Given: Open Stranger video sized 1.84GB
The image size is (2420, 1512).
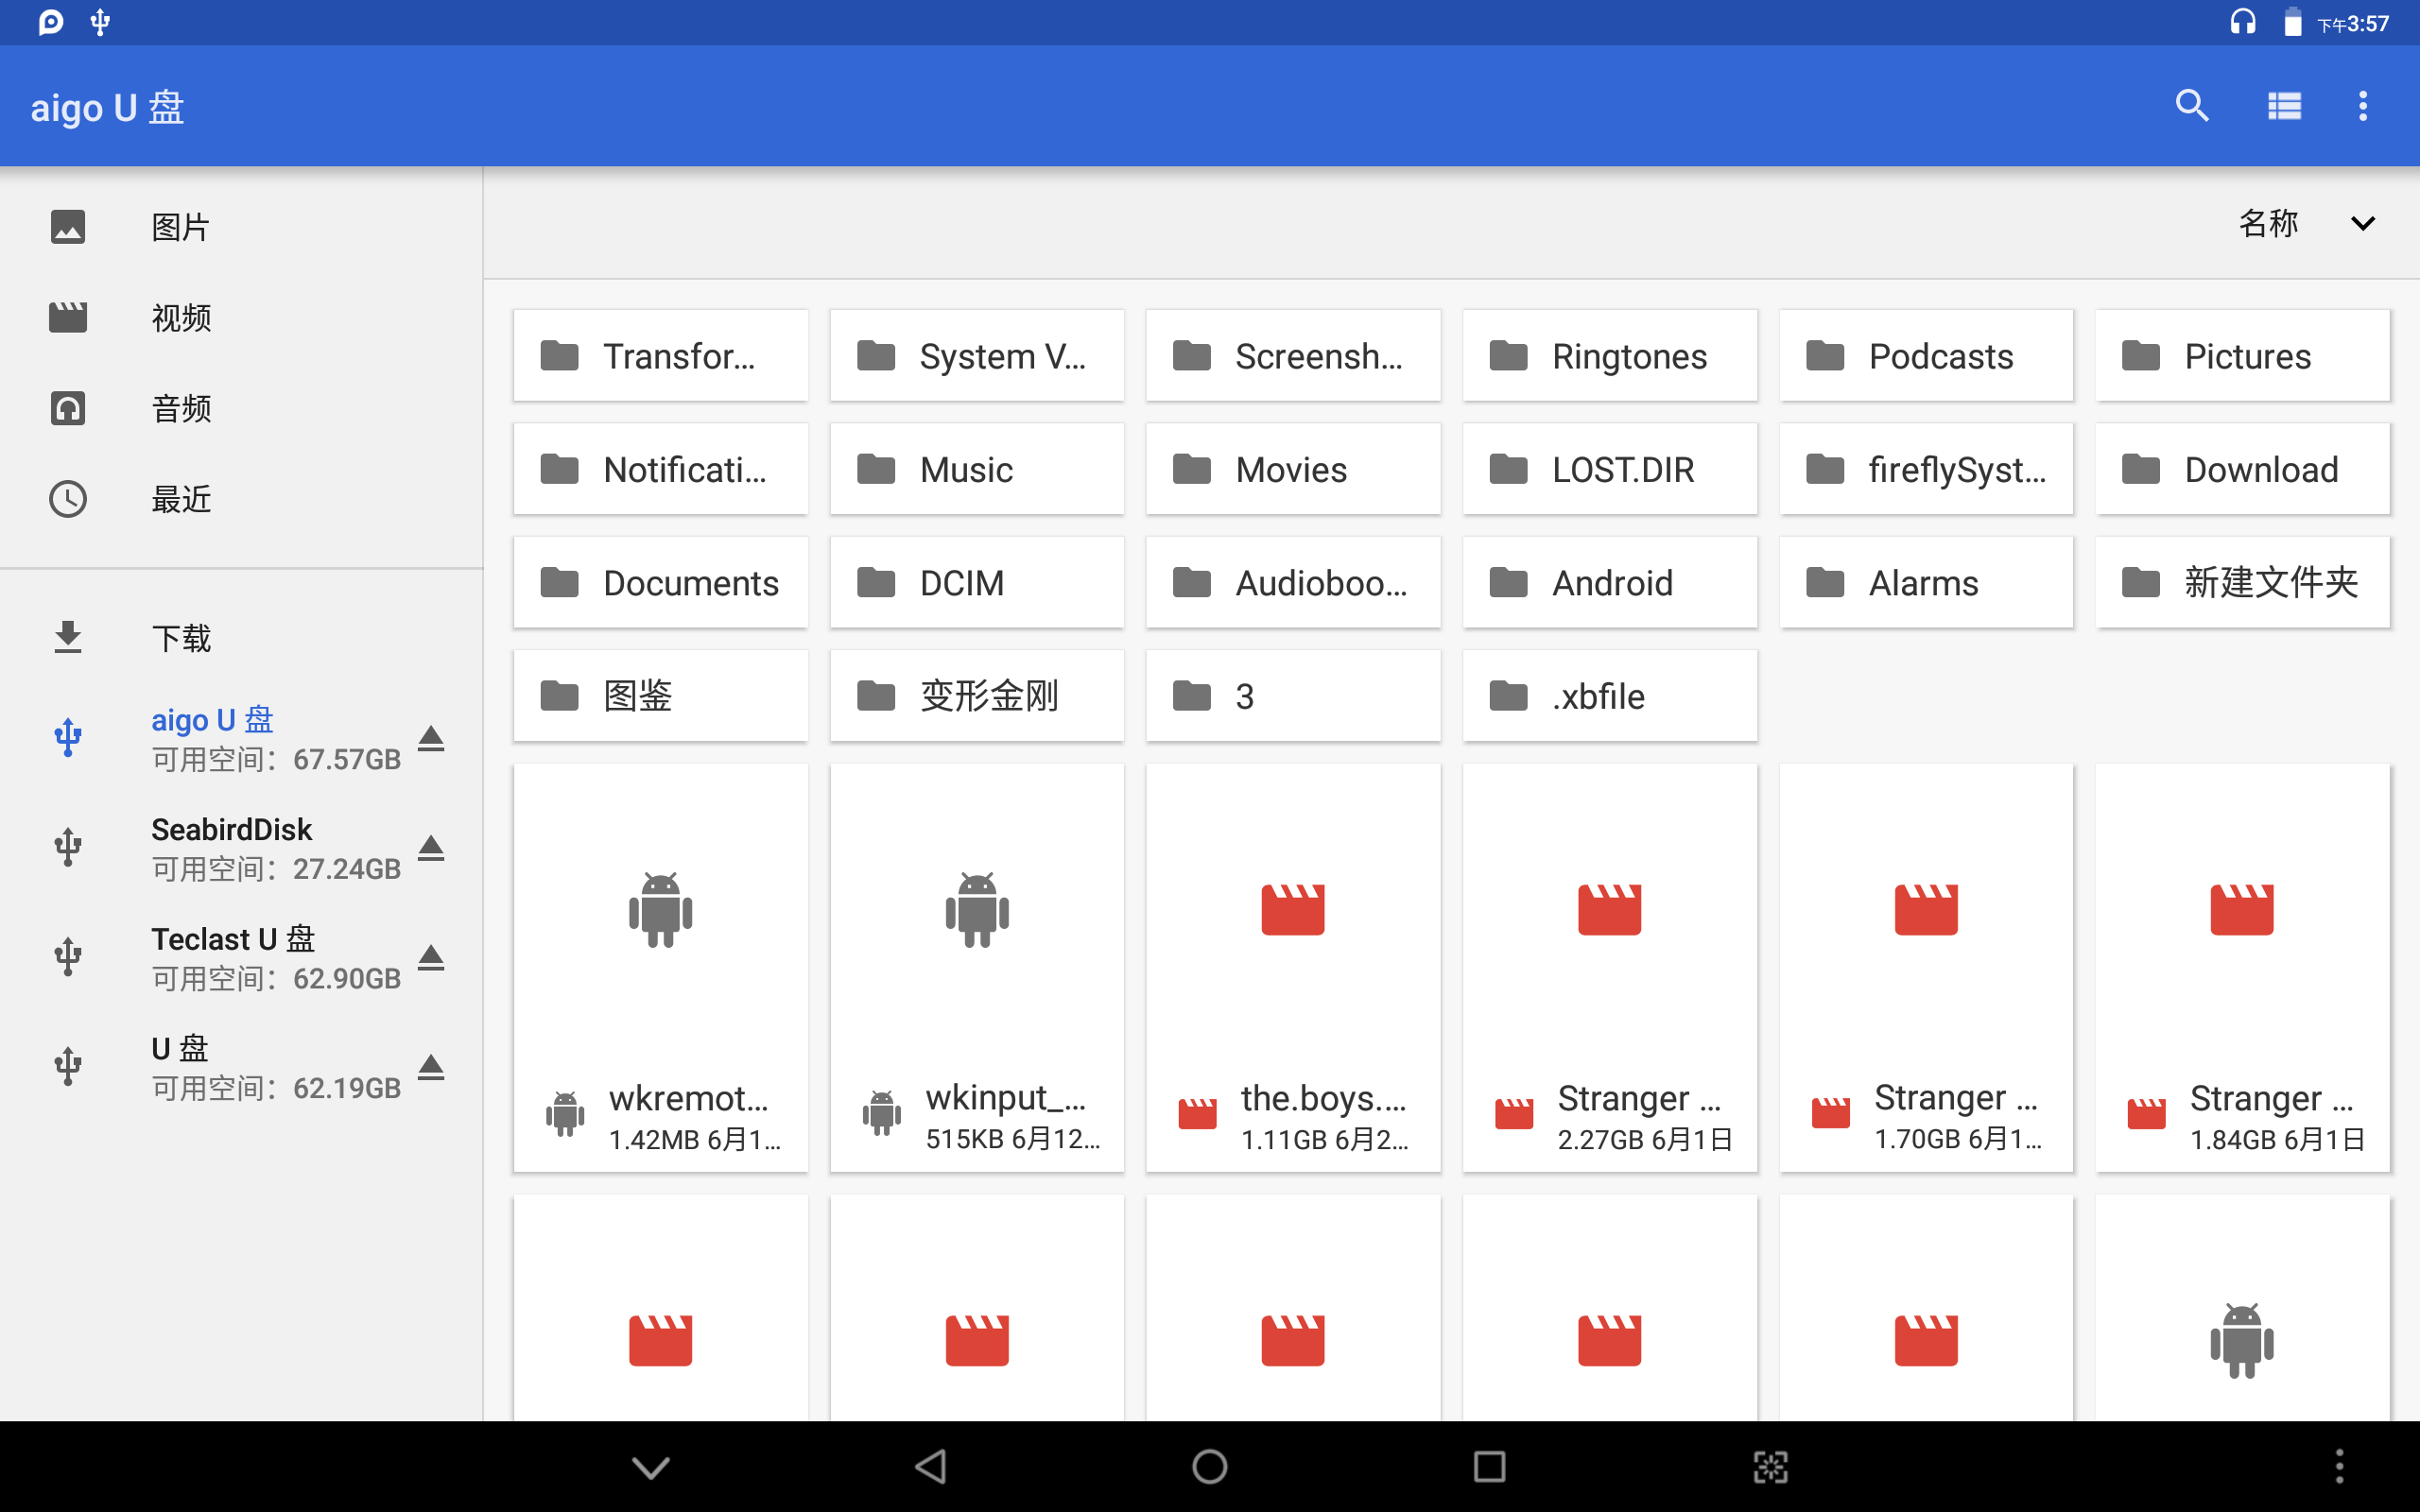Looking at the screenshot, I should (2243, 968).
